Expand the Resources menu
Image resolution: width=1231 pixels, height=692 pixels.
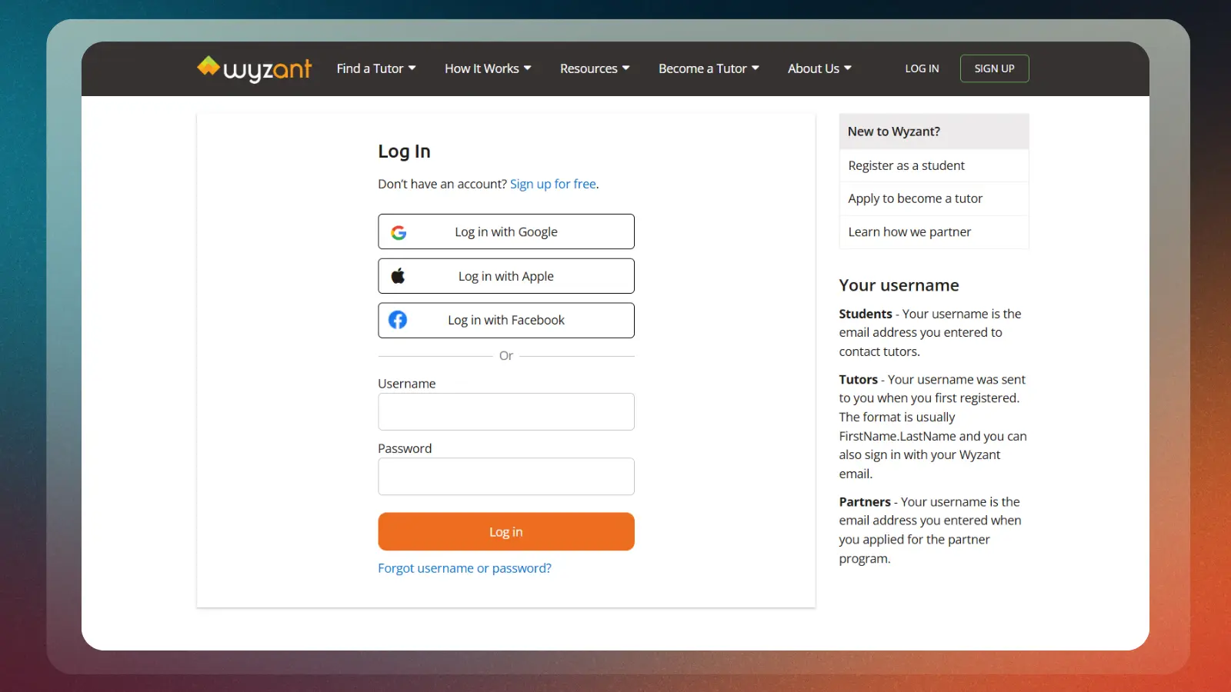pyautogui.click(x=595, y=68)
